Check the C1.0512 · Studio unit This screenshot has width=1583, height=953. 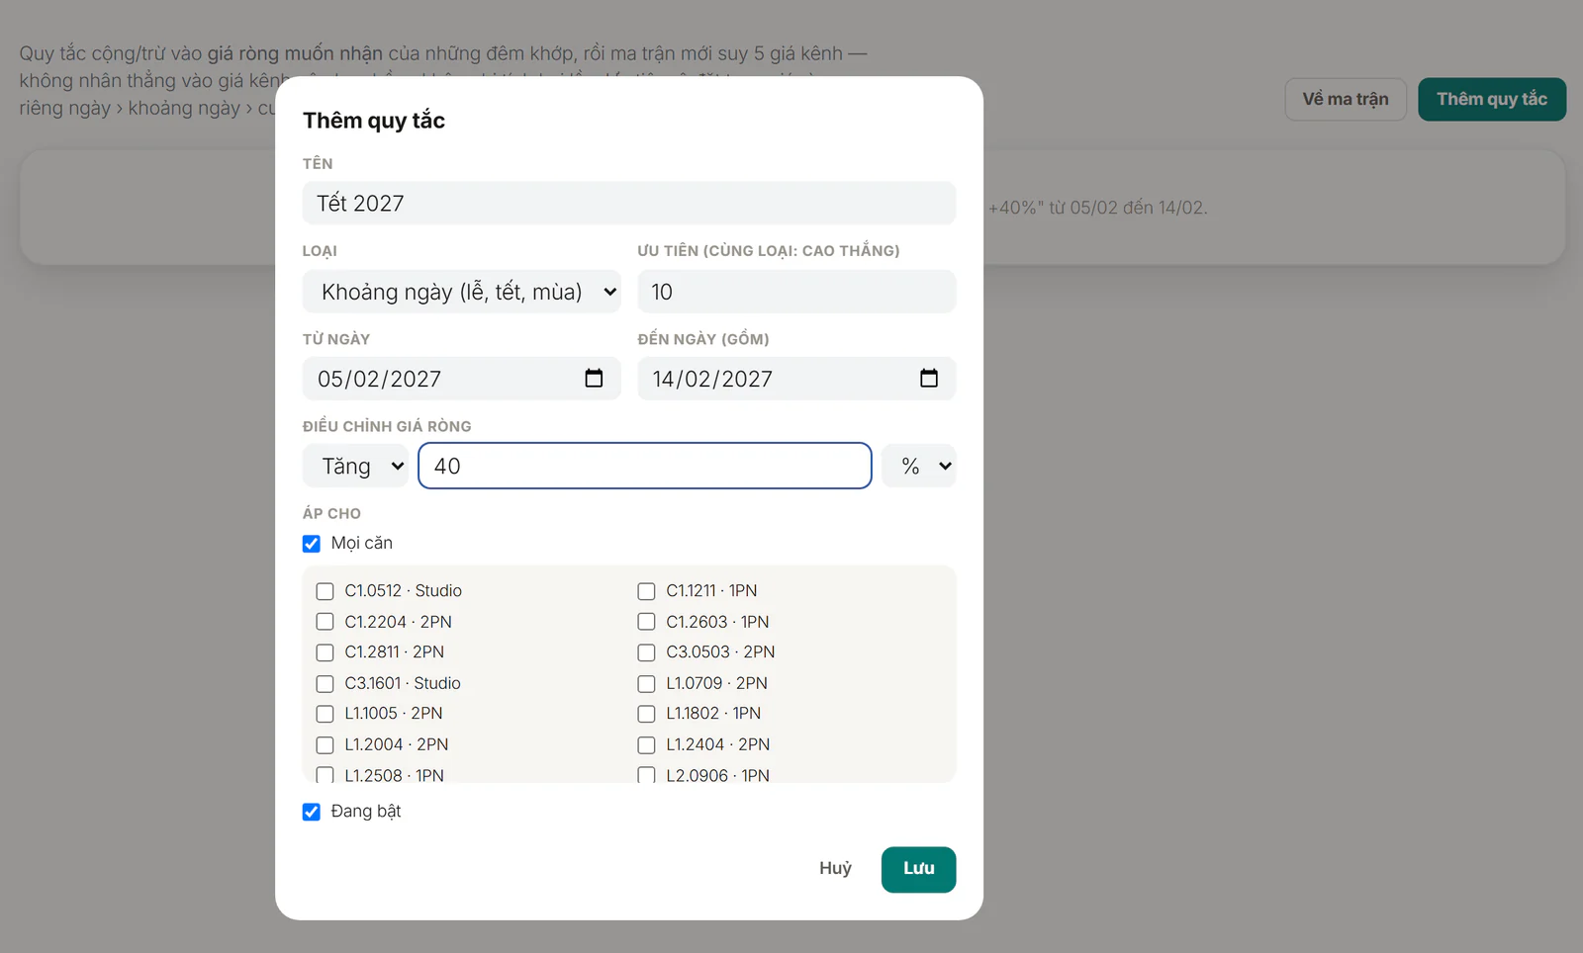[325, 591]
